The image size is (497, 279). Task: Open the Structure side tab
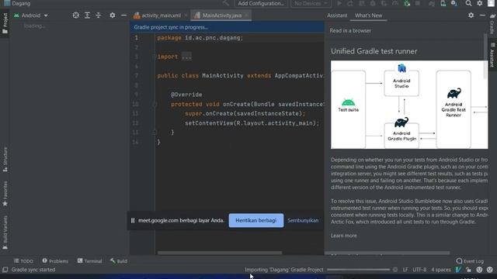5,159
